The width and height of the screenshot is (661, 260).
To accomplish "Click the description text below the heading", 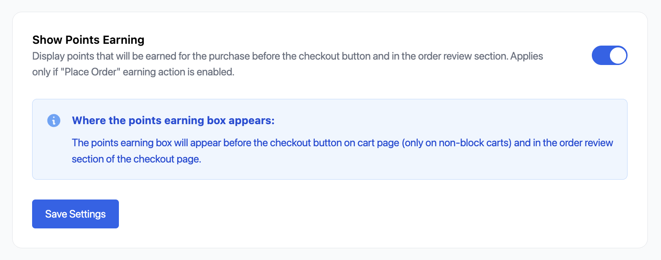I will click(288, 63).
